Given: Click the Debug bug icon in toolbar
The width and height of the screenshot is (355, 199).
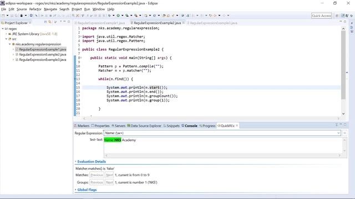Looking at the screenshot, I should [x=109, y=15].
